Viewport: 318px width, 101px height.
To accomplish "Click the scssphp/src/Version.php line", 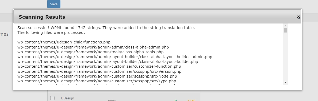I will click(x=99, y=71).
